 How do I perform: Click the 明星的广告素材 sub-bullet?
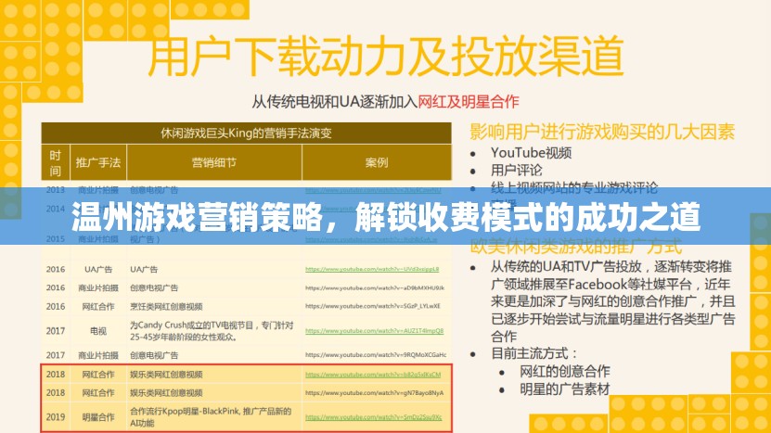tap(564, 388)
